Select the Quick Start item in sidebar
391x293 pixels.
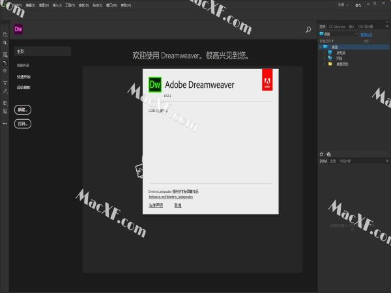[23, 77]
